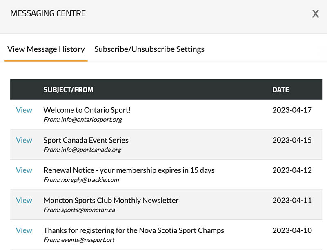Click sender noreply@trackie.com

pos(81,180)
